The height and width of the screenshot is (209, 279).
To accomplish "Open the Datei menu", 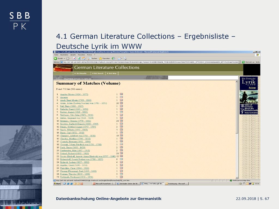I will 56,55.
